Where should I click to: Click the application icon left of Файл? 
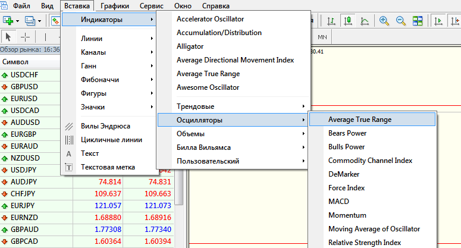point(4,5)
